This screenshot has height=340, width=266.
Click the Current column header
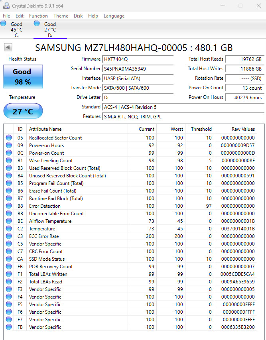tap(142, 129)
